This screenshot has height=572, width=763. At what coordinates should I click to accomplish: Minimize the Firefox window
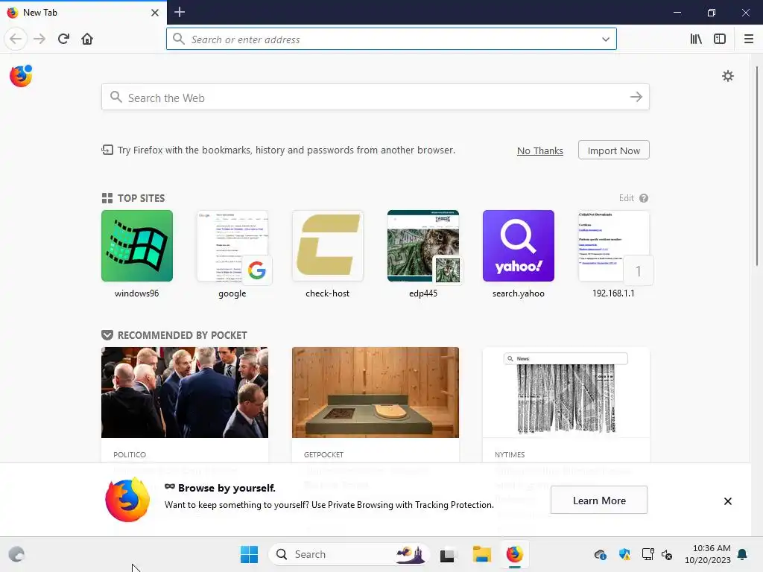677,12
